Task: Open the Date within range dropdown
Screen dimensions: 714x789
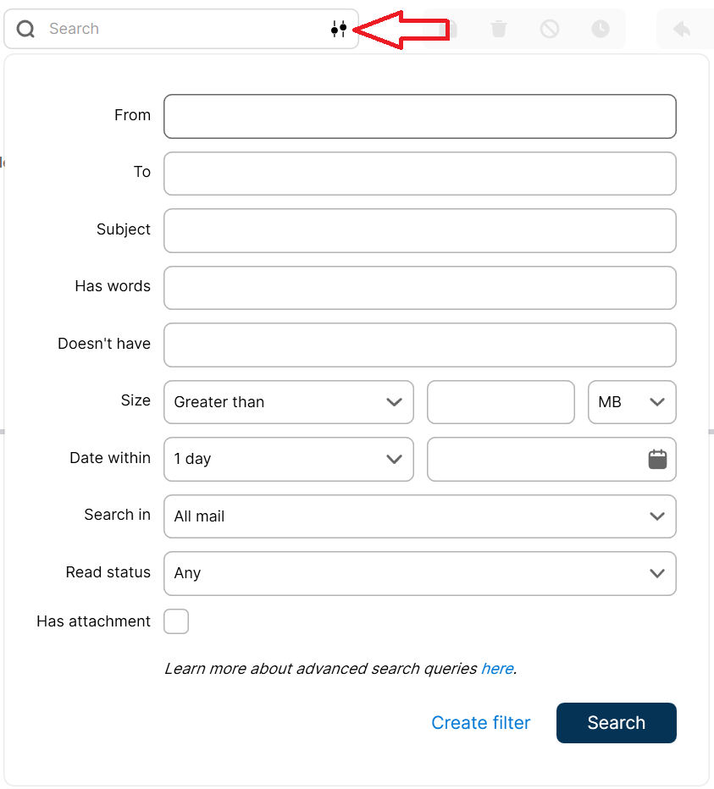Action: point(288,459)
